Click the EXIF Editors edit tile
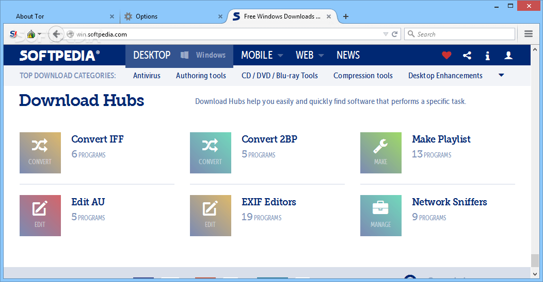This screenshot has width=543, height=282. point(211,216)
